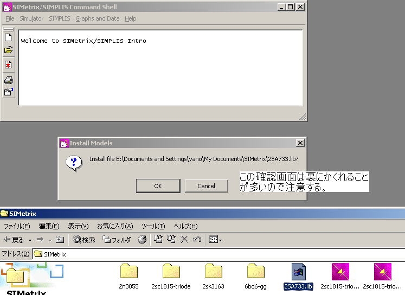Screen dimensions: 405x295
Task: Select the 6bq6-gg folder
Action: (255, 277)
